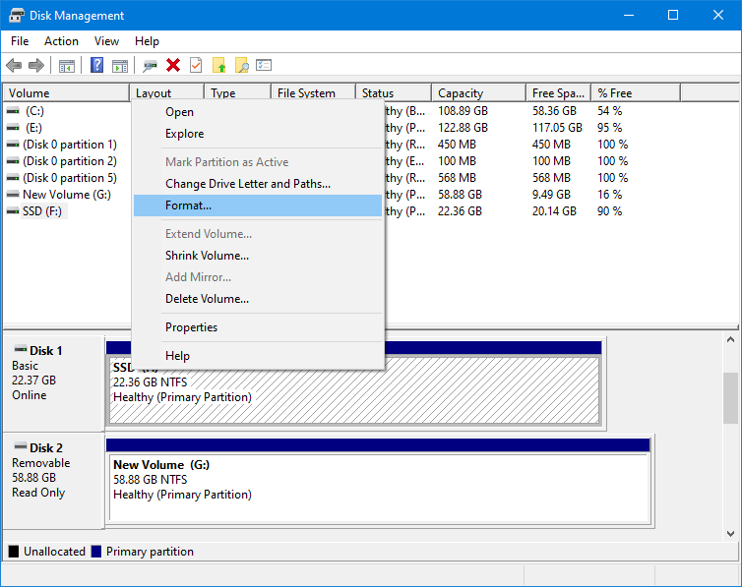The image size is (742, 587).
Task: Click the settings list toolbar icon
Action: click(x=264, y=66)
